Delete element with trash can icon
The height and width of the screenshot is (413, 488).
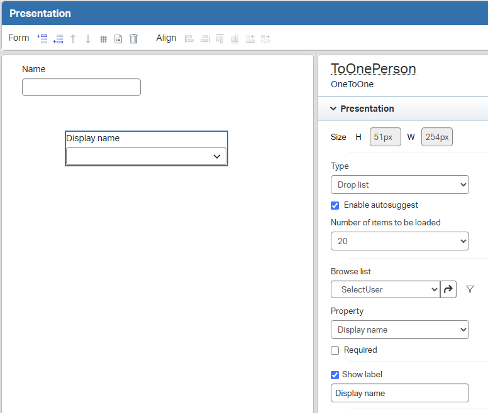pyautogui.click(x=133, y=39)
